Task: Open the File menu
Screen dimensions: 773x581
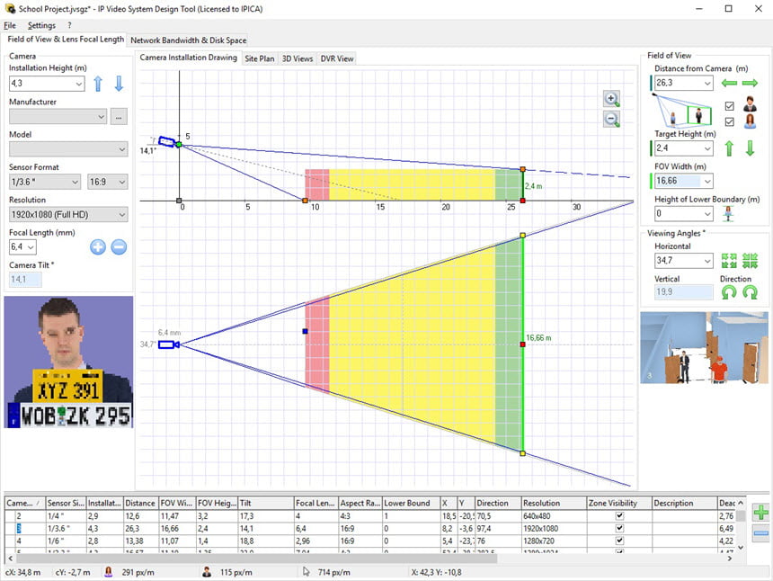Action: coord(10,25)
